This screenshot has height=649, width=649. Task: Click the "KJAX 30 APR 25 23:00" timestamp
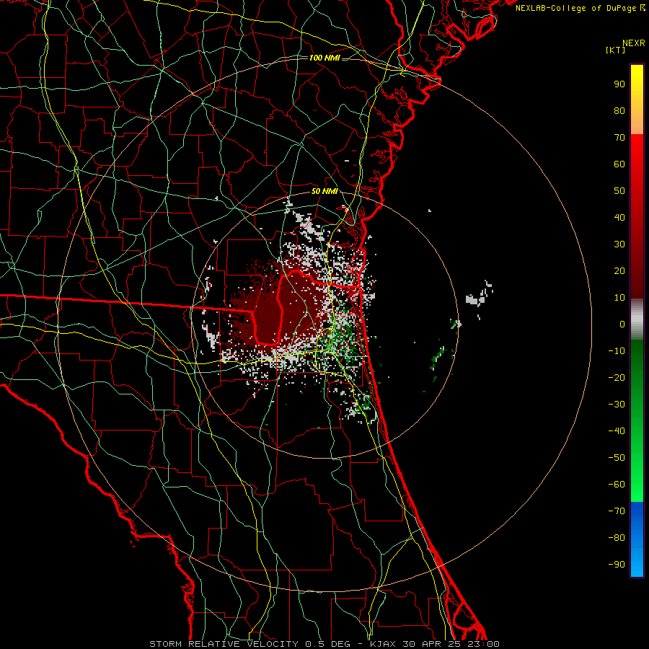point(435,644)
